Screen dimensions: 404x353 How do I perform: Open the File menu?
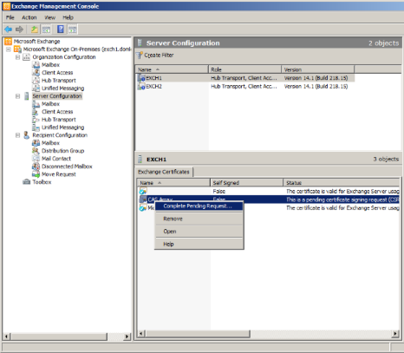(10, 17)
